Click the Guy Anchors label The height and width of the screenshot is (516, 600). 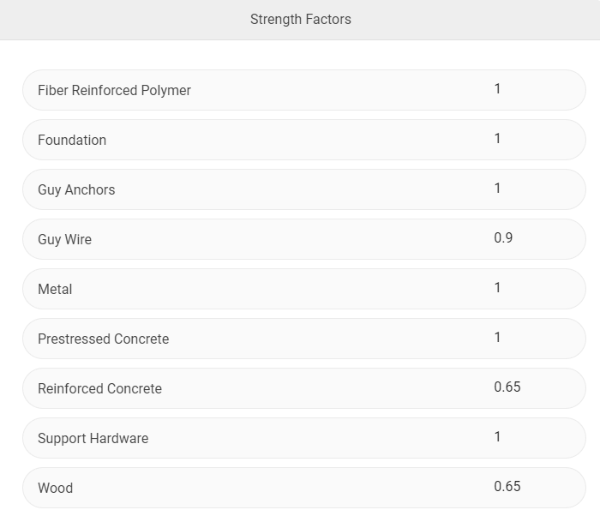(76, 189)
